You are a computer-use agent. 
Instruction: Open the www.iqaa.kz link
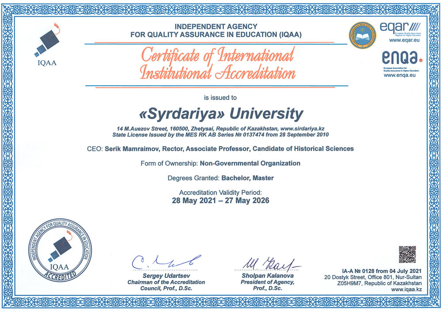click(x=406, y=289)
